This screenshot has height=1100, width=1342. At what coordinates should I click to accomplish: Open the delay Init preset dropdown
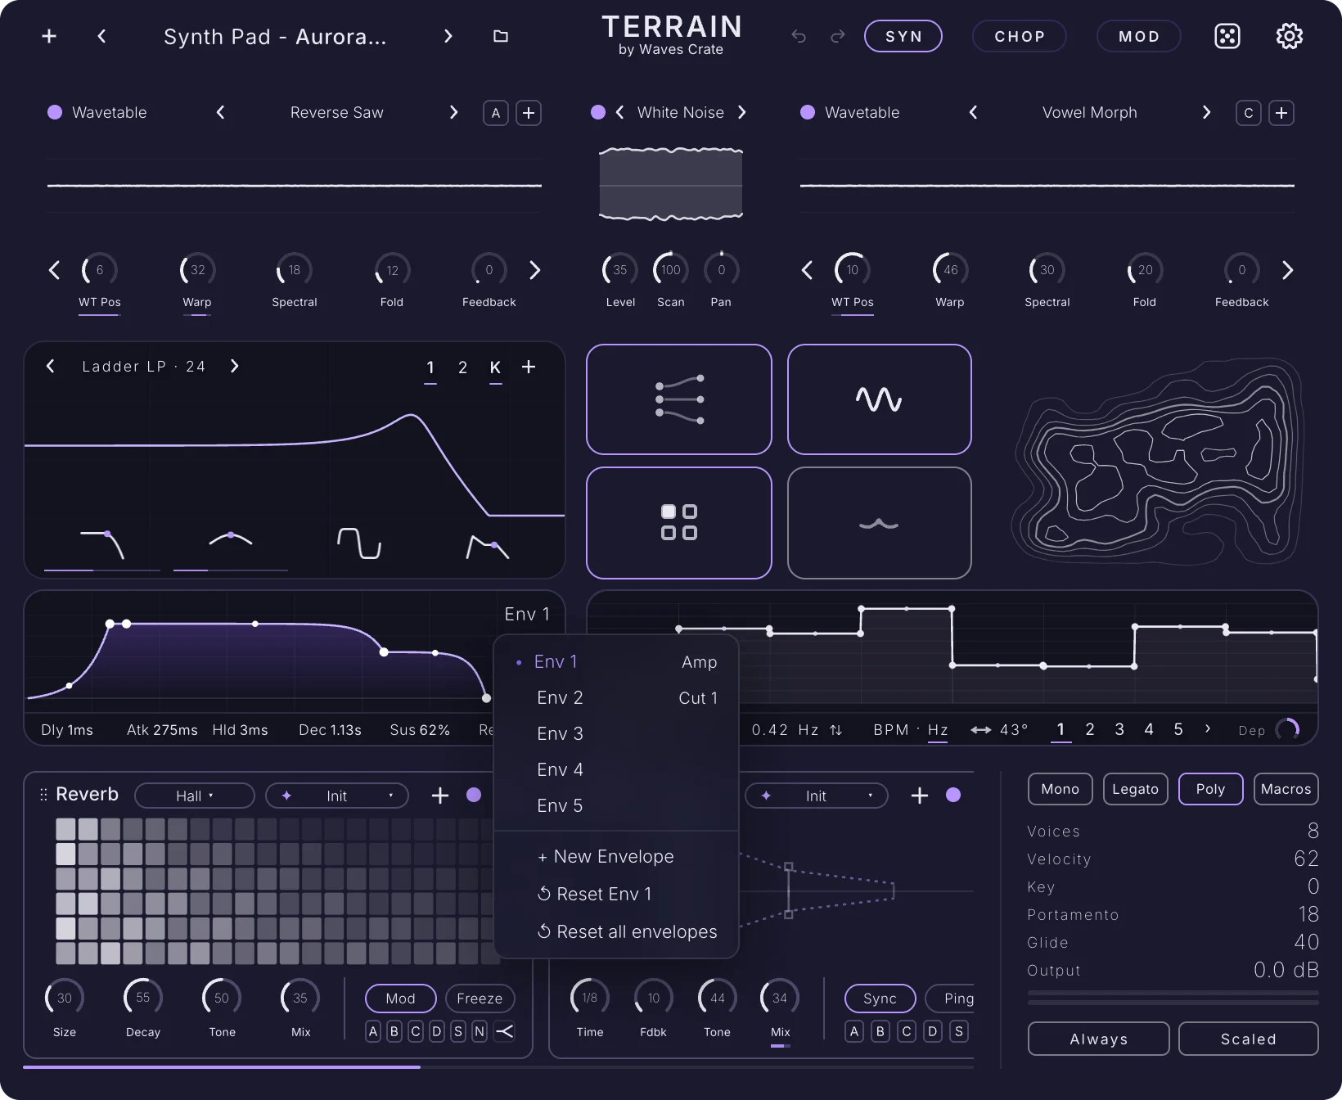point(816,796)
